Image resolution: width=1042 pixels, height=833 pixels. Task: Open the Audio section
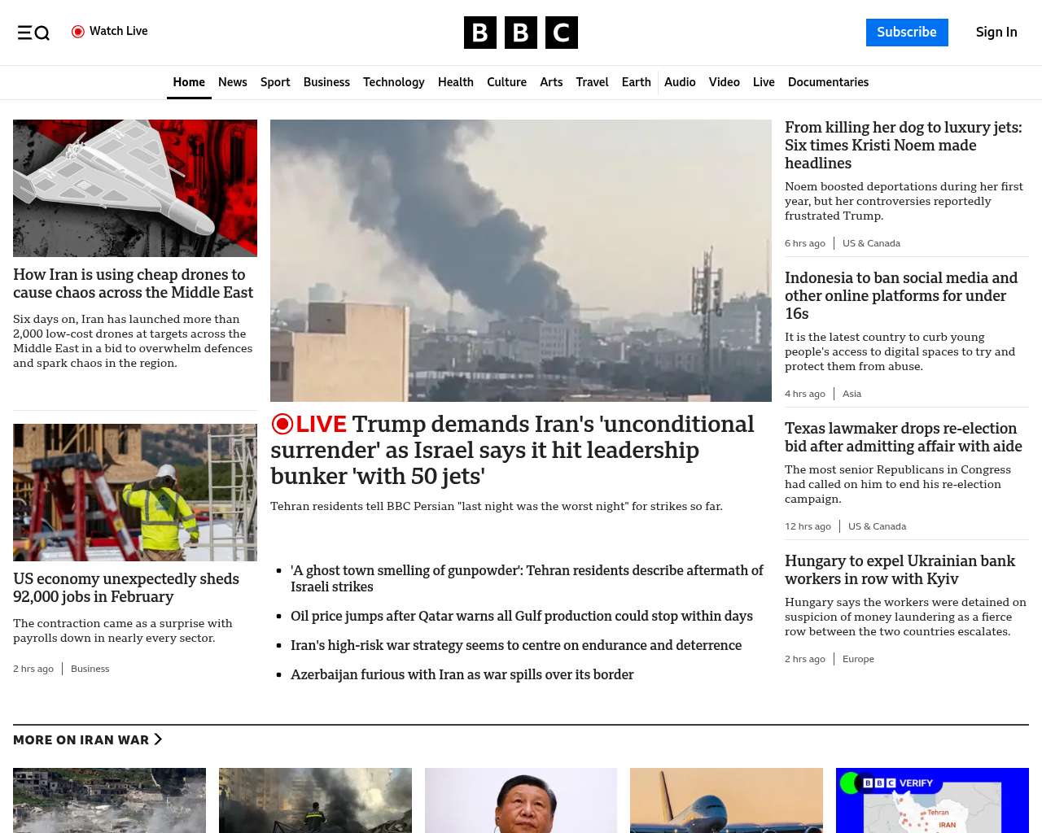tap(680, 82)
